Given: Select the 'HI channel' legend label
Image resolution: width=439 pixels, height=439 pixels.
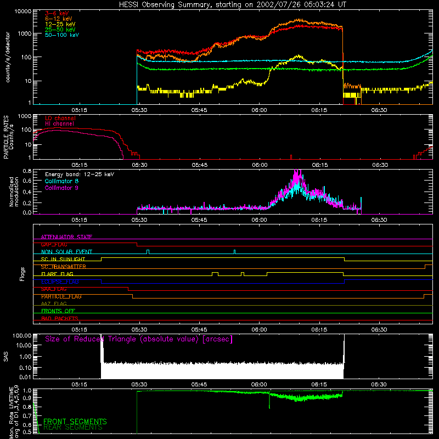Looking at the screenshot, I should (59, 124).
